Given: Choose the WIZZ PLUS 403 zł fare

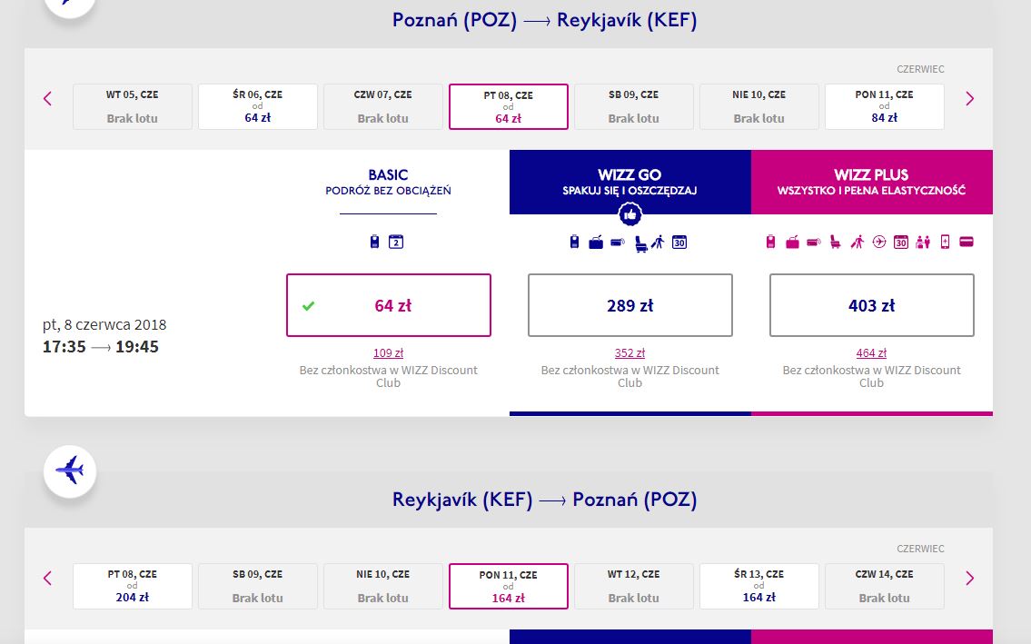Looking at the screenshot, I should [872, 305].
